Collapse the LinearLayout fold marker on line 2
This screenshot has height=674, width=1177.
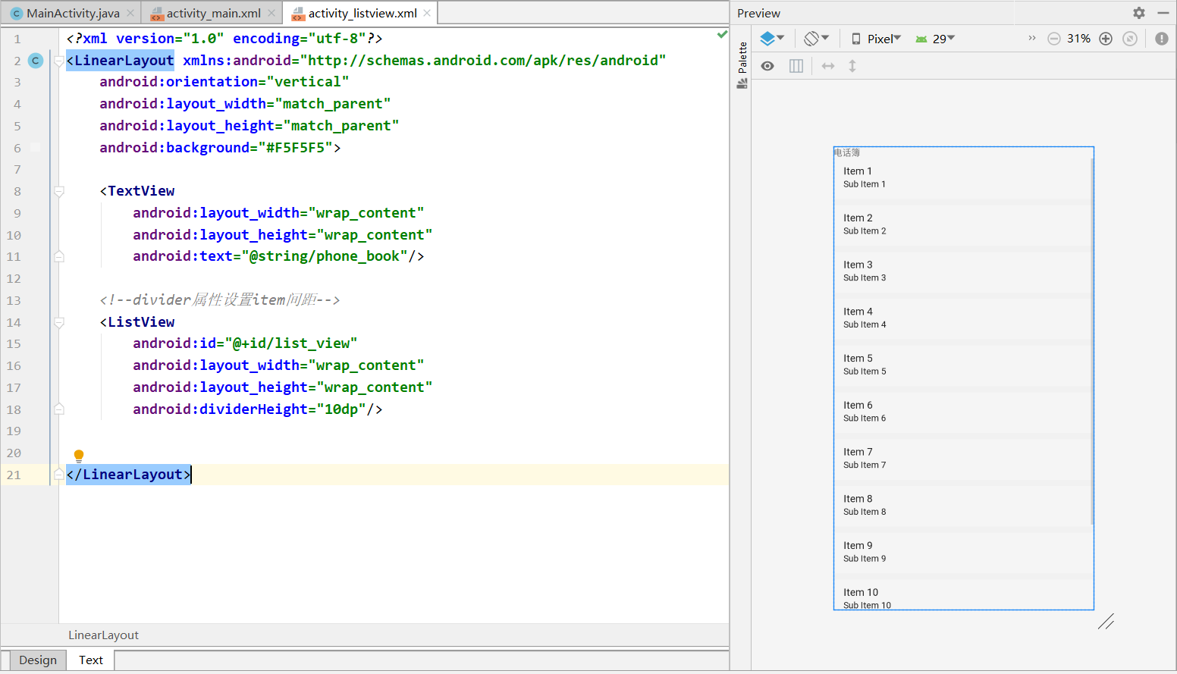click(59, 61)
